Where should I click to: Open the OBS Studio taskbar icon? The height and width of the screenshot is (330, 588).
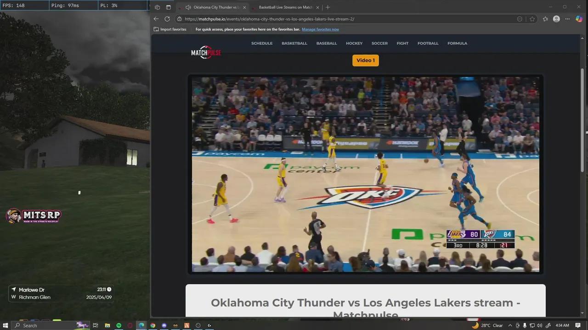pyautogui.click(x=198, y=325)
